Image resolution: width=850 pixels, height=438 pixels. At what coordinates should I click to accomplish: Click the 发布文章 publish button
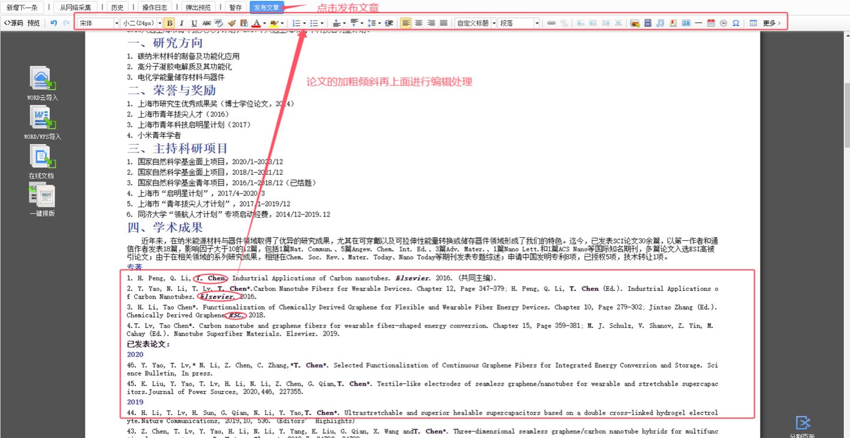267,8
